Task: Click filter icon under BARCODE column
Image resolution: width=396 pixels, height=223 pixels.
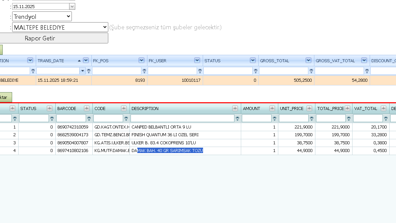Action: 89,118
